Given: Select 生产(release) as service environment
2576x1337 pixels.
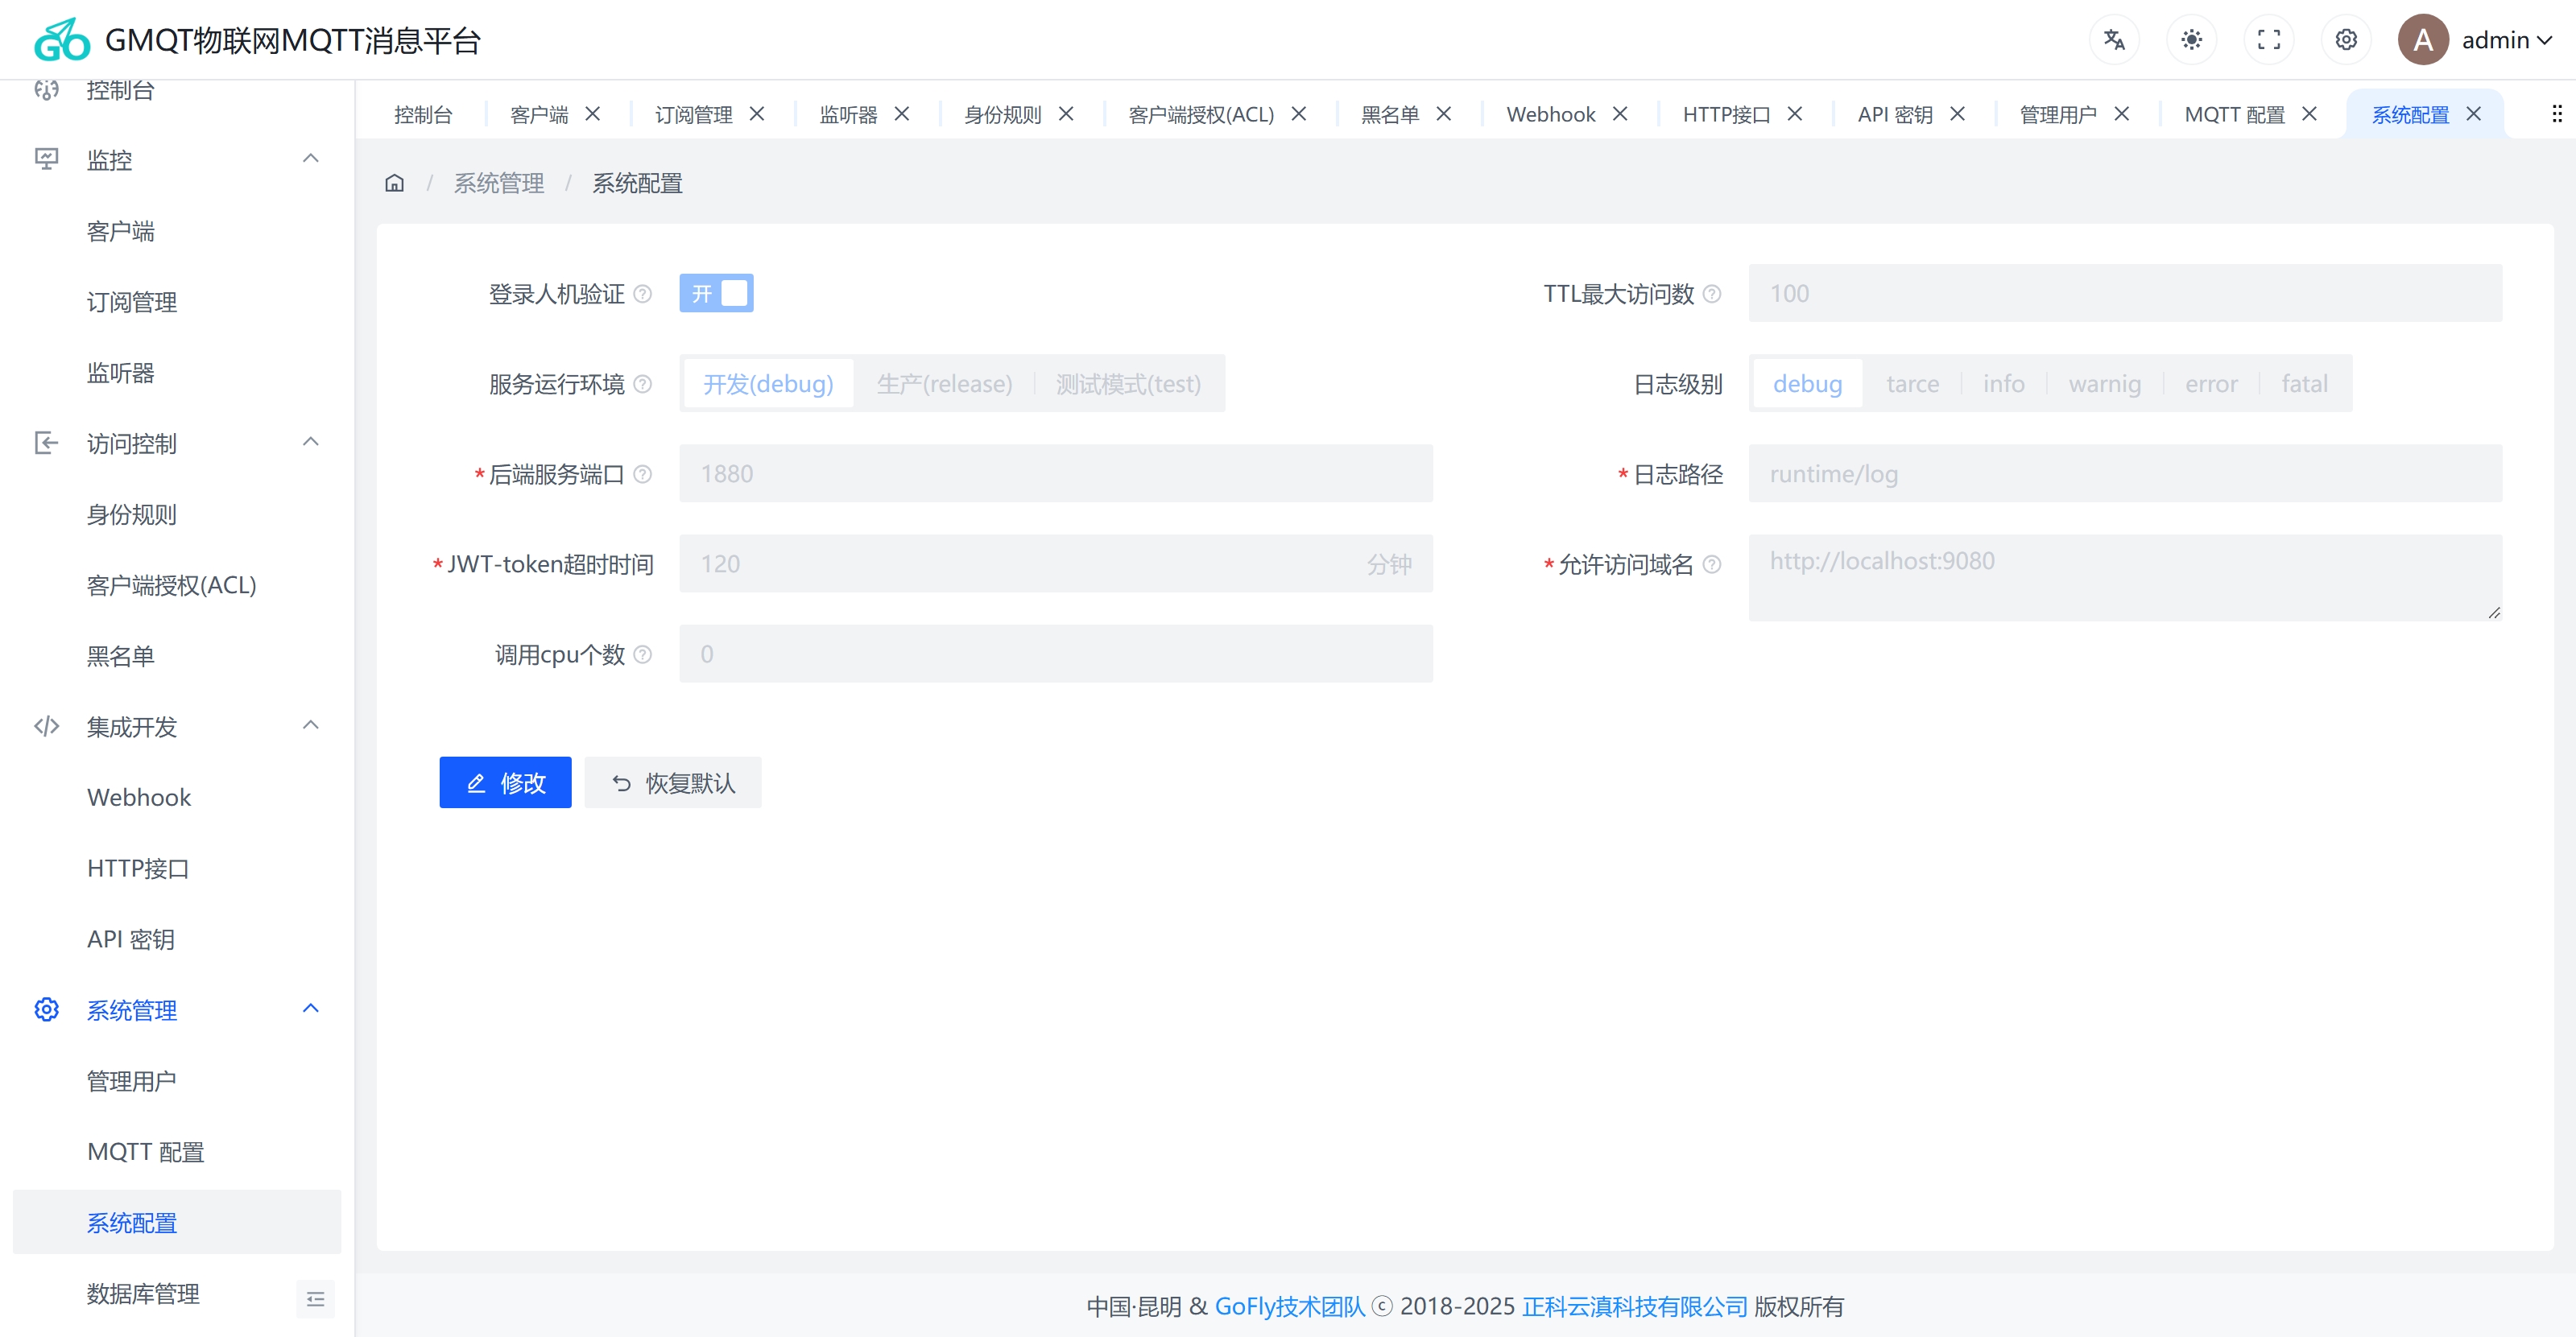Looking at the screenshot, I should pos(944,382).
